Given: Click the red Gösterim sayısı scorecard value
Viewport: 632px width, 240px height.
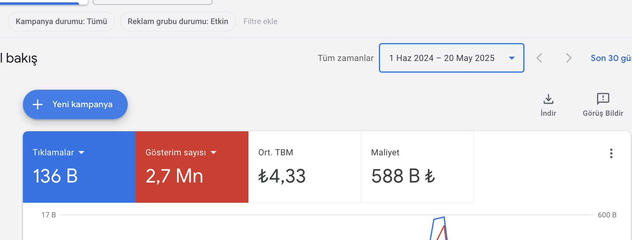Looking at the screenshot, I should point(174,176).
